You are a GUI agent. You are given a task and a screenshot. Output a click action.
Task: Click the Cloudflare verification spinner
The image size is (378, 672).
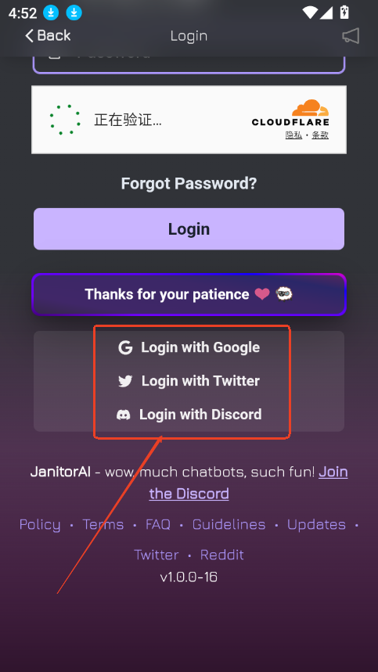pos(65,120)
